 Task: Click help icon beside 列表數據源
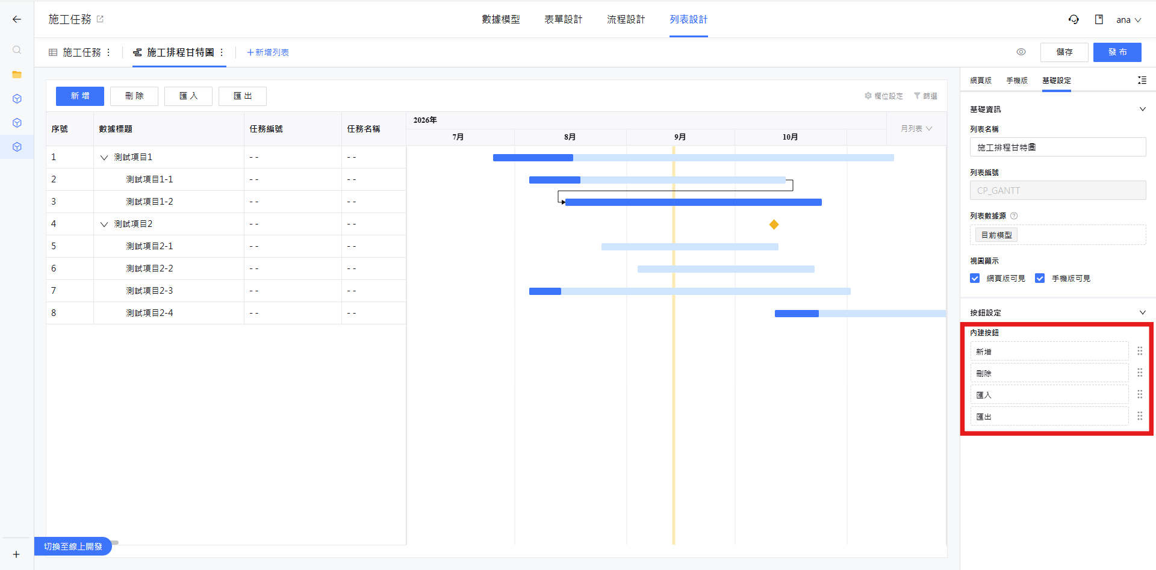coord(1014,215)
